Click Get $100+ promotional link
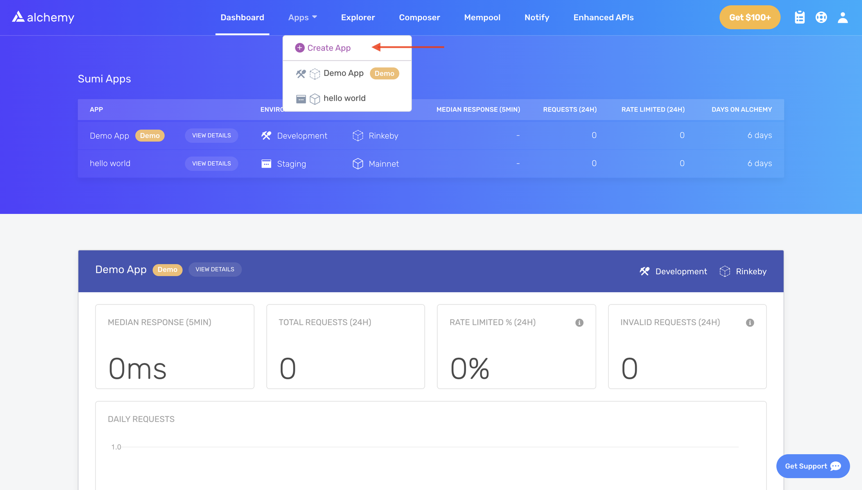This screenshot has width=862, height=490. (749, 17)
